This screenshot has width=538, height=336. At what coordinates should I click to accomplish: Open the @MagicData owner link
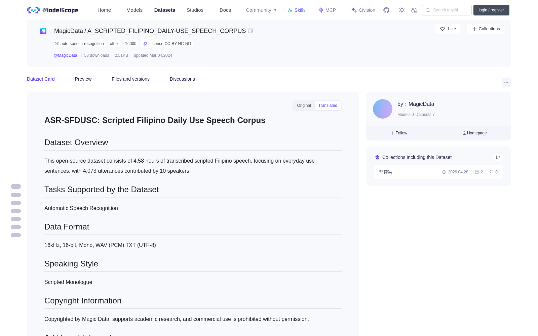pos(66,55)
